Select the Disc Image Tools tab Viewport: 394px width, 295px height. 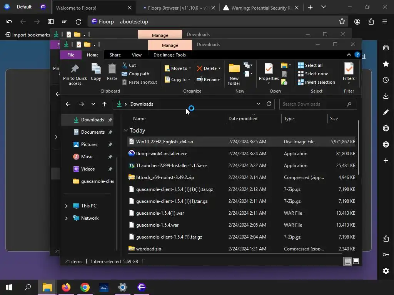click(170, 55)
